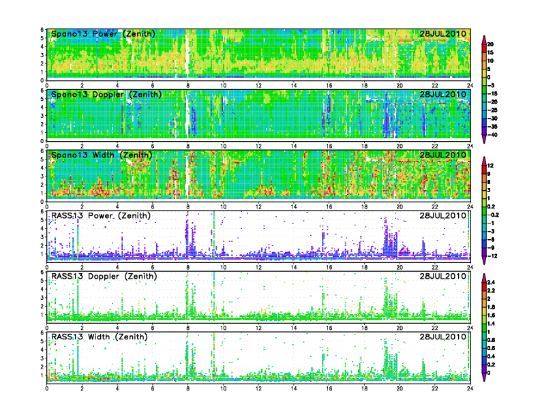Click the 28JUL2010 date in Spano13 Doppler panel

442,95
